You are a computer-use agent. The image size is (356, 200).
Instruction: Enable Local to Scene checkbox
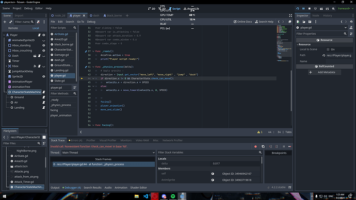coord(328,49)
